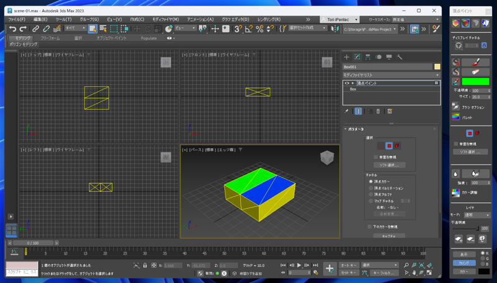Switch to the オブジェクト ペイント ribbon tab
Image resolution: width=497 pixels, height=283 pixels.
pos(111,38)
